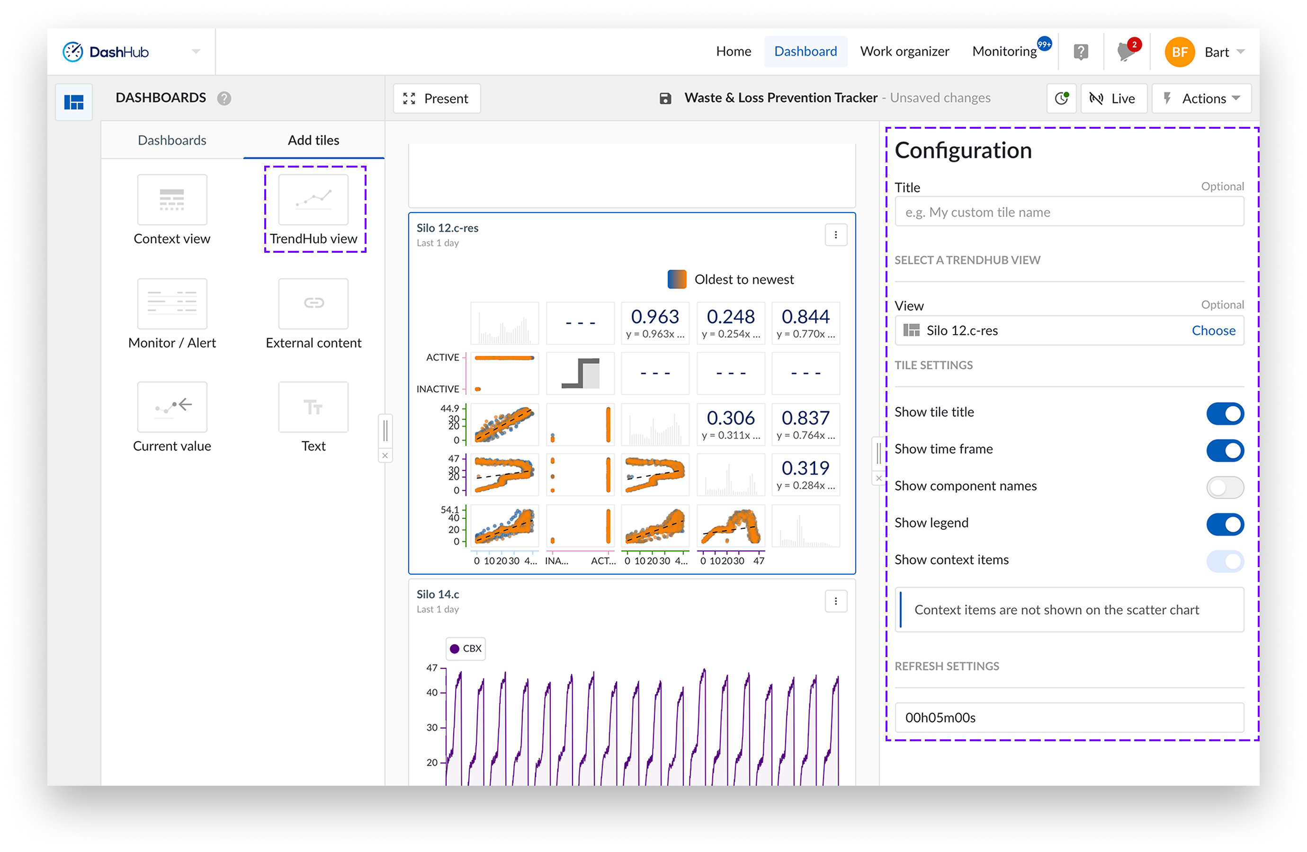Add an External content tile

[x=313, y=303]
